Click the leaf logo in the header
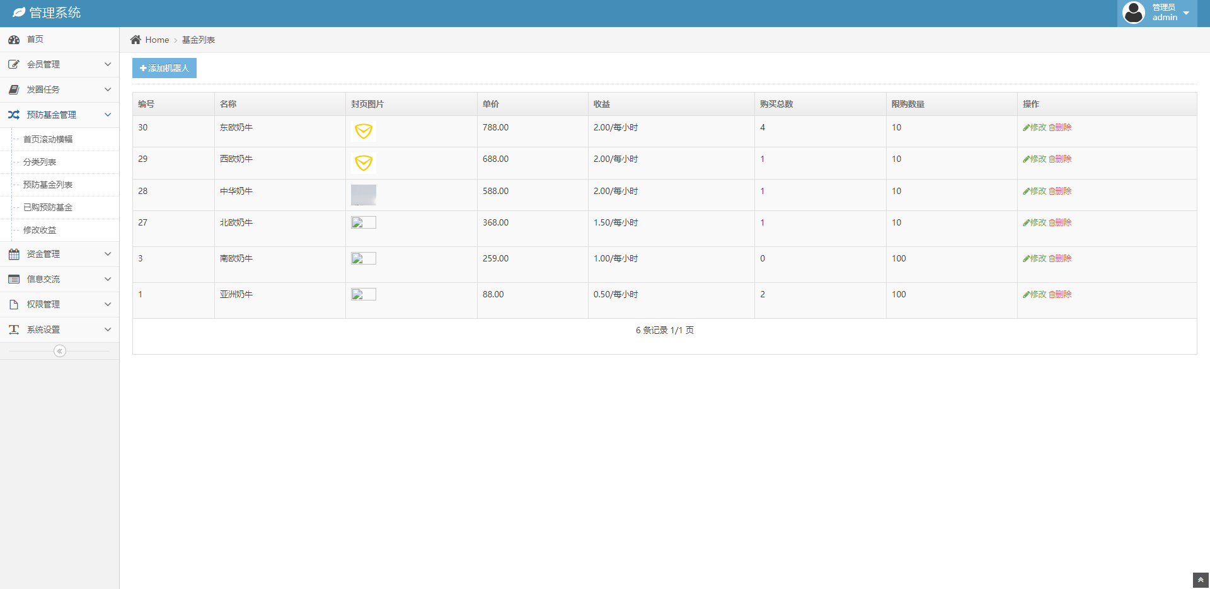Viewport: 1210px width, 589px height. click(19, 13)
